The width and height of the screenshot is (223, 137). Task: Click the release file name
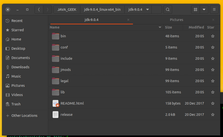click(67, 115)
